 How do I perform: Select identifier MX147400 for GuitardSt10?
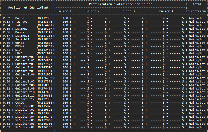(45, 92)
